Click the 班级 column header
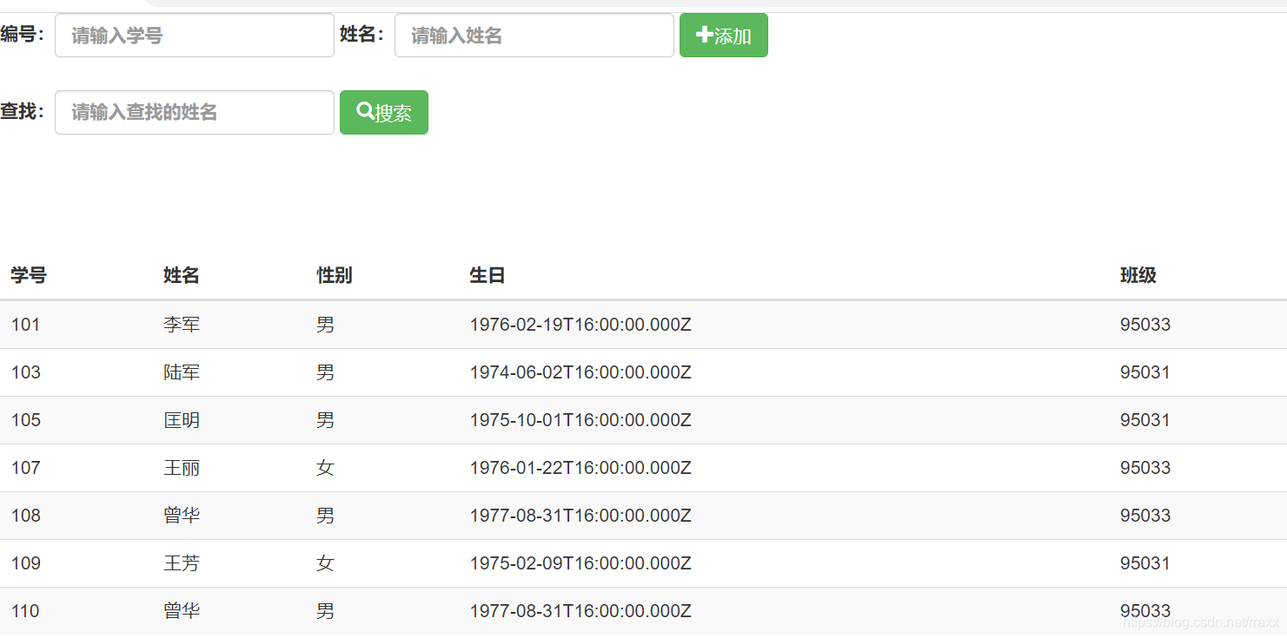1287x638 pixels. click(1138, 276)
